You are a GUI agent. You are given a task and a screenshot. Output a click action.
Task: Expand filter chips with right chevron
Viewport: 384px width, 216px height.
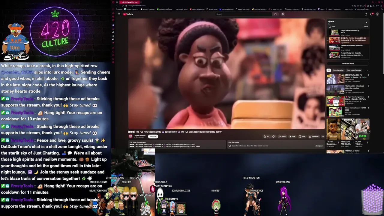tap(367, 70)
